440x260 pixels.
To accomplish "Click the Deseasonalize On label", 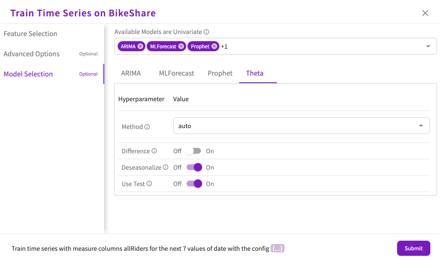I will tap(210, 168).
